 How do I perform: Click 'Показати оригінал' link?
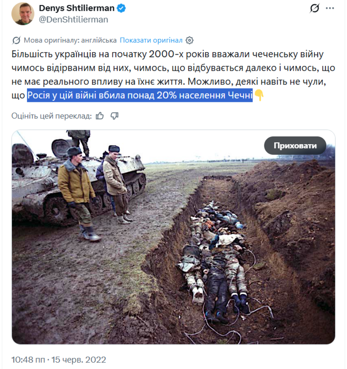(x=151, y=40)
